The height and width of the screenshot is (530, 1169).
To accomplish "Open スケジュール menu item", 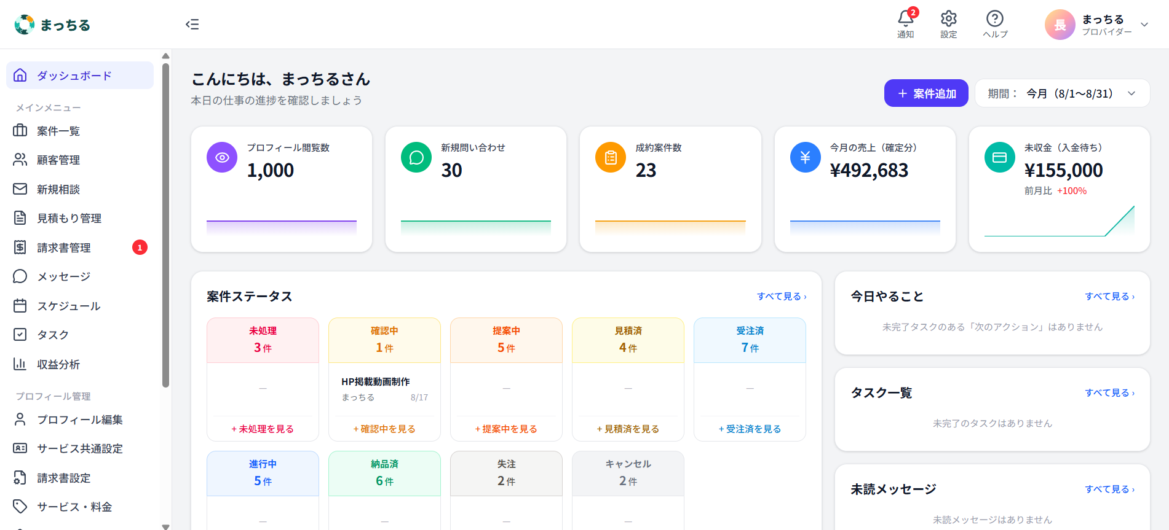I will [80, 306].
